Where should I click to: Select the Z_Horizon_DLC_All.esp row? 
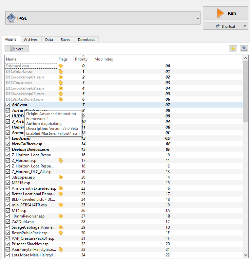pos(124,172)
